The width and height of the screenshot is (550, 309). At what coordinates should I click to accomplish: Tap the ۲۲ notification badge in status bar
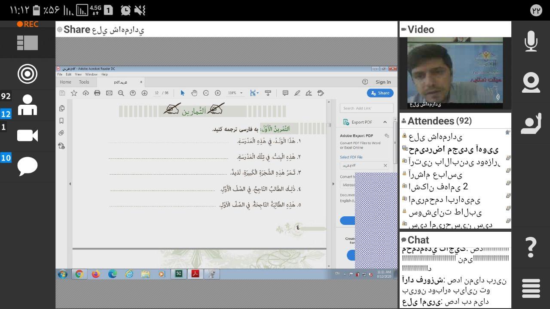(x=536, y=10)
